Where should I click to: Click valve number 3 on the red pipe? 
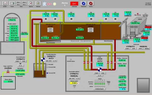coord(92,62)
